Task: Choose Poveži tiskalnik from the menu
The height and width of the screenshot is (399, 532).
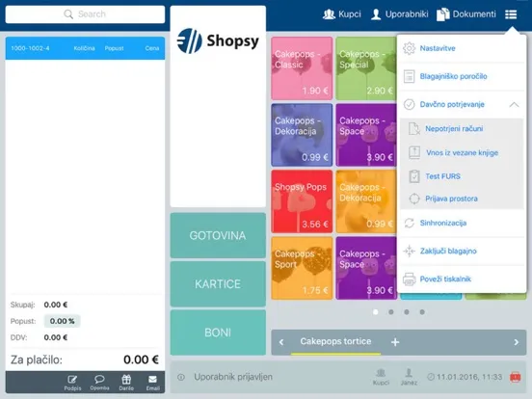Action: tap(462, 279)
